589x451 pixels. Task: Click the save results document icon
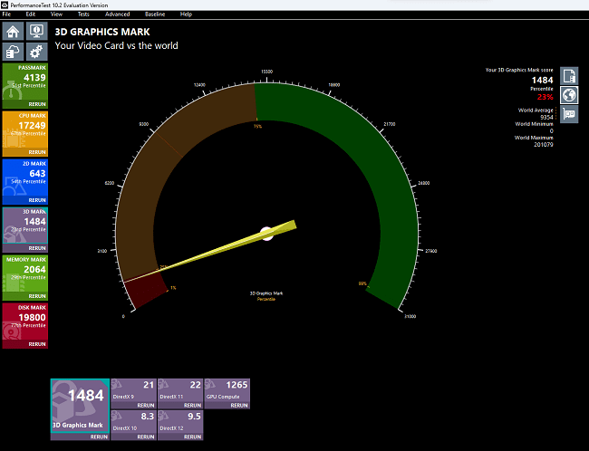(569, 76)
